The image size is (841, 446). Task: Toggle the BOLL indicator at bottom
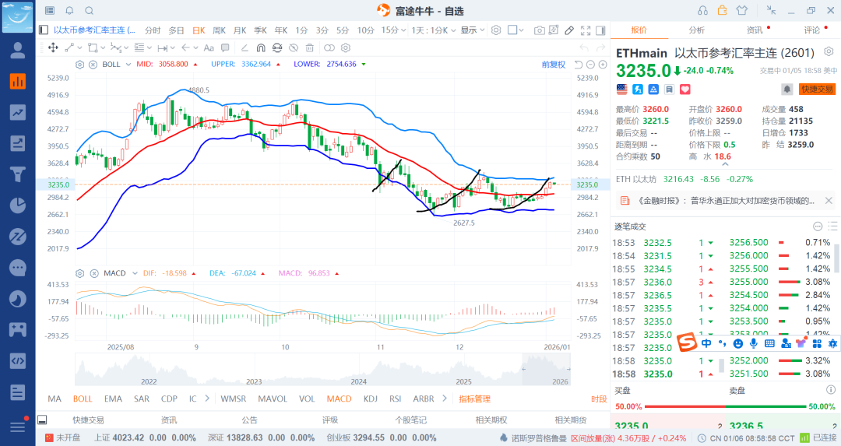pos(83,399)
